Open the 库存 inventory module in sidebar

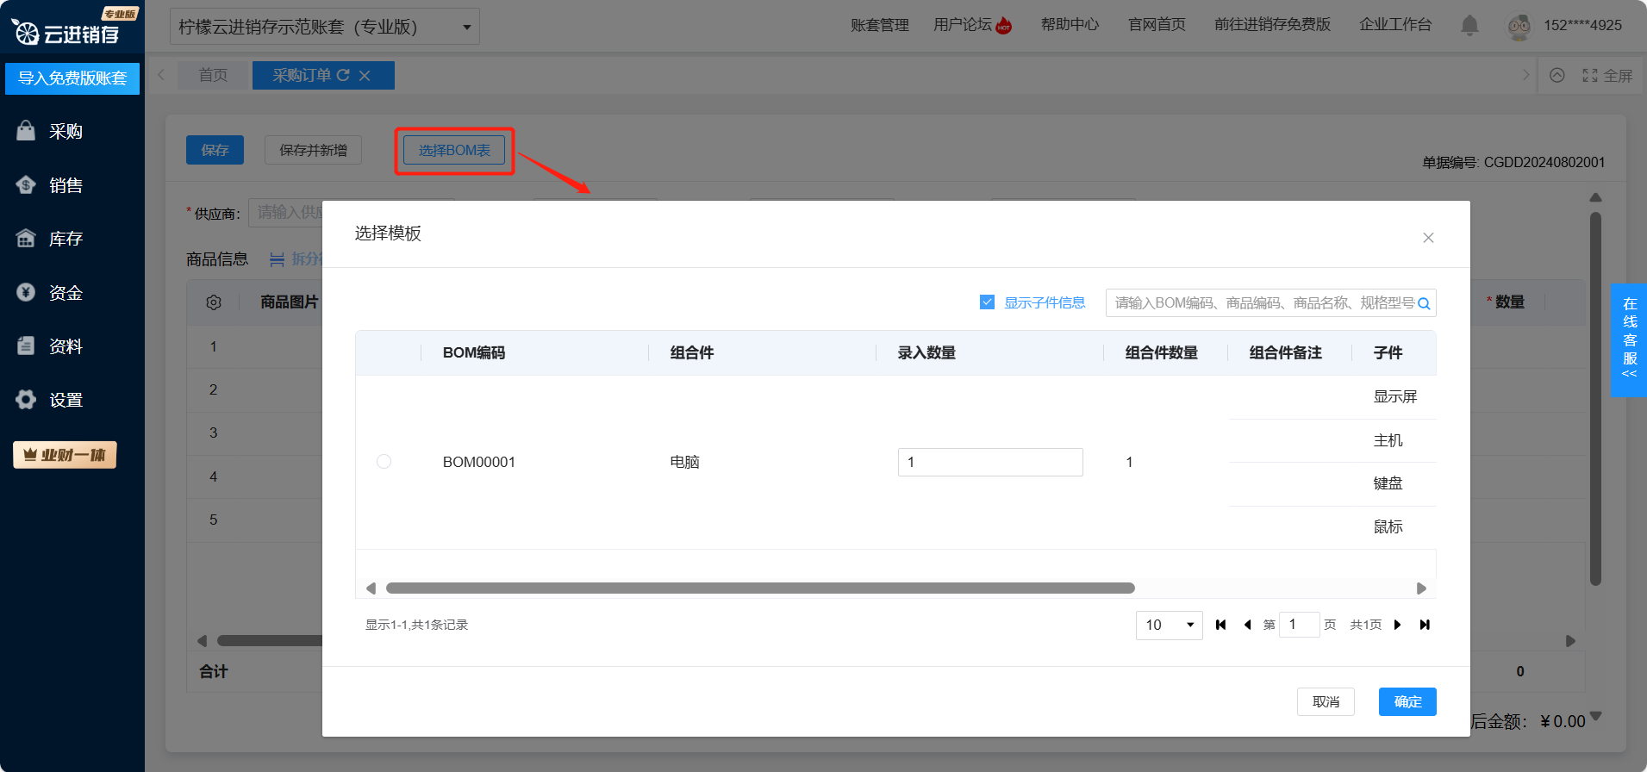50,239
